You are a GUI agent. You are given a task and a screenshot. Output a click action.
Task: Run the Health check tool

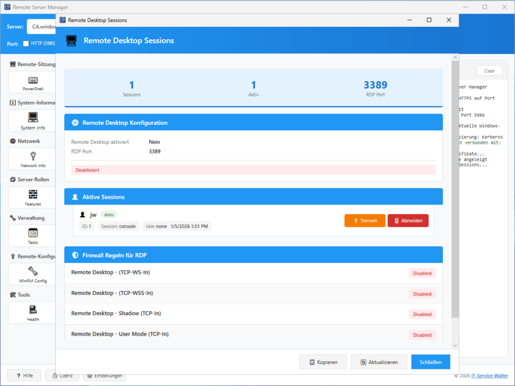point(32,312)
